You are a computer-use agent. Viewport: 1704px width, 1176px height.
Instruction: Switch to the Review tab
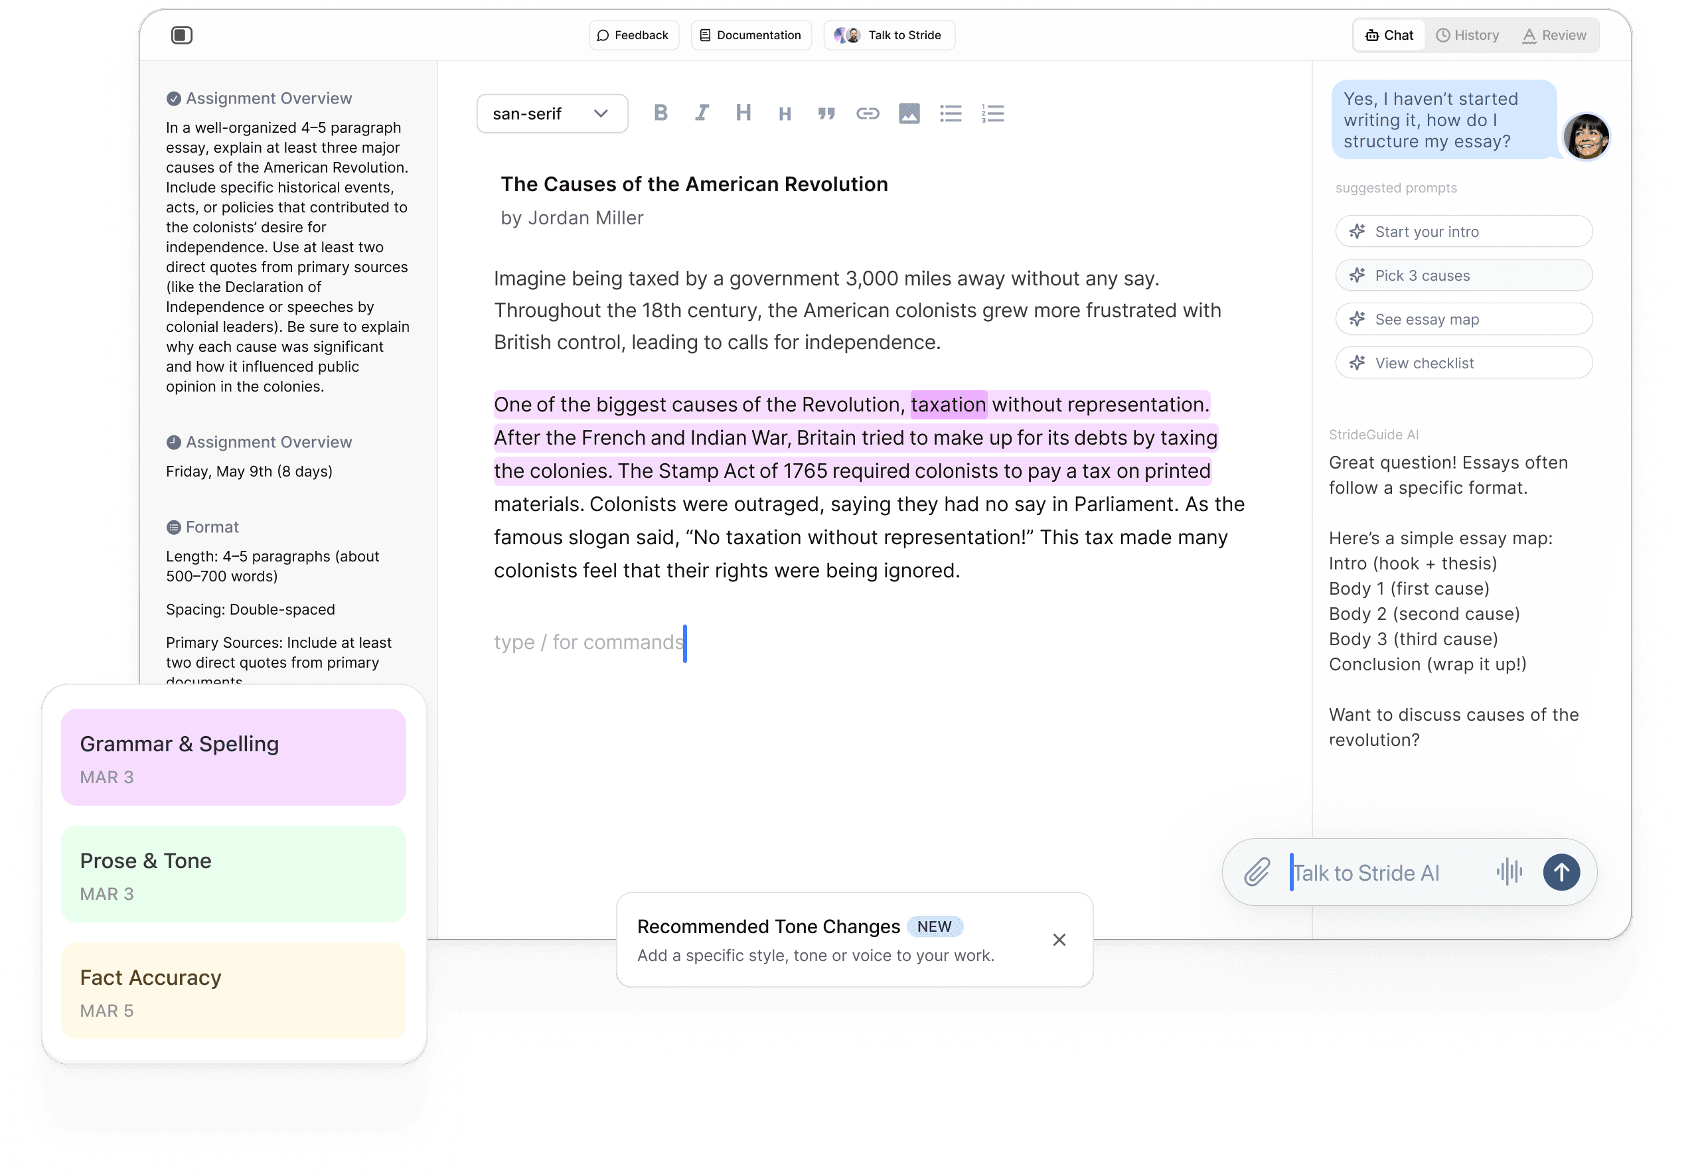(1555, 35)
